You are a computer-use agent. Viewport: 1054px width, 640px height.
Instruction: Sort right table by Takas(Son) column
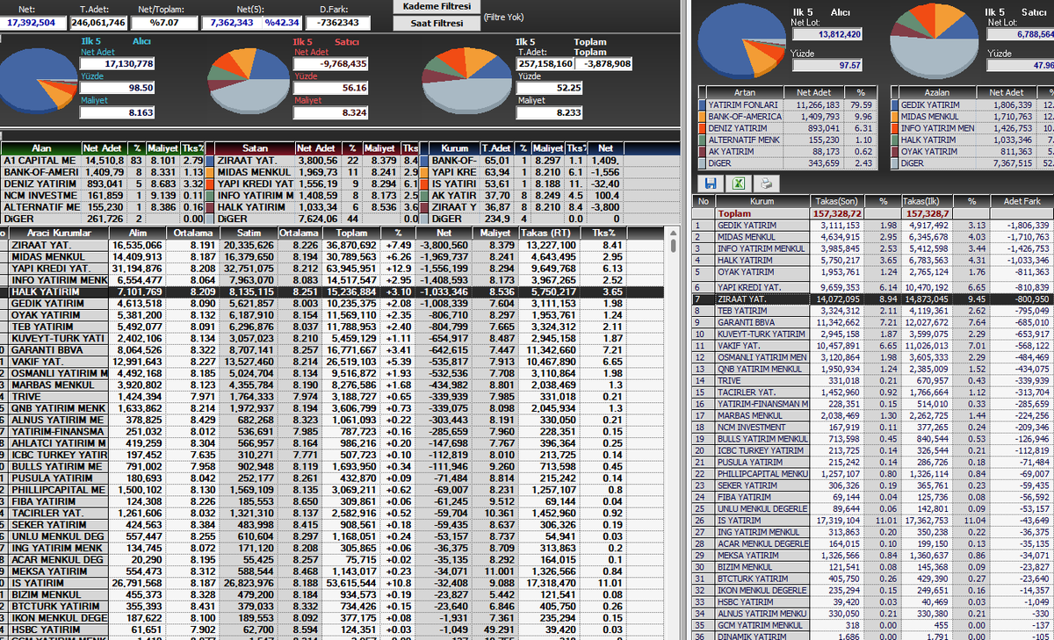point(839,201)
